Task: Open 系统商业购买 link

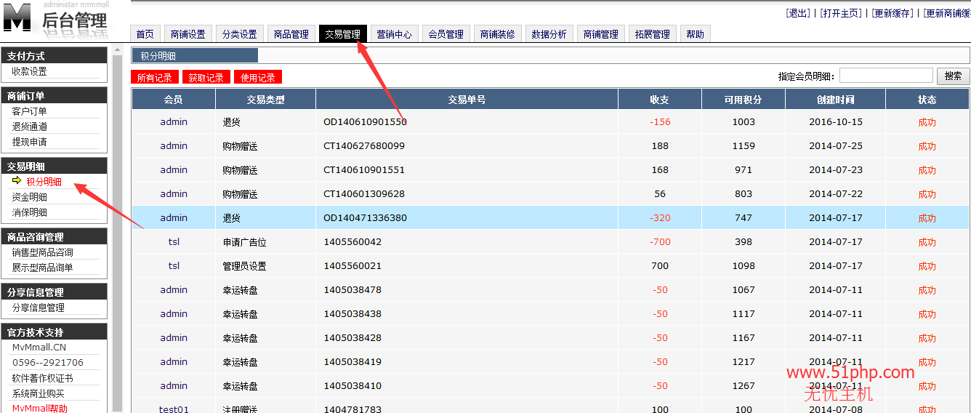Action: click(x=38, y=393)
